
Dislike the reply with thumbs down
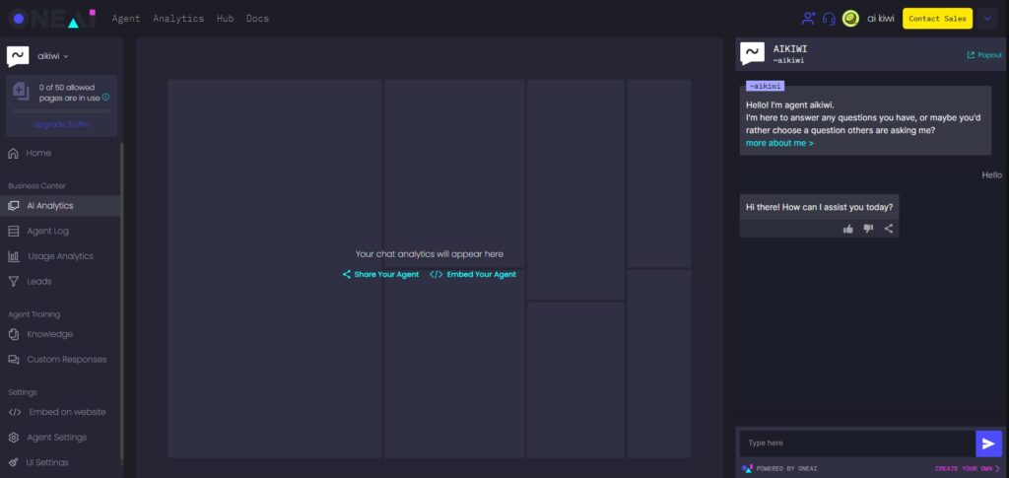tap(869, 229)
